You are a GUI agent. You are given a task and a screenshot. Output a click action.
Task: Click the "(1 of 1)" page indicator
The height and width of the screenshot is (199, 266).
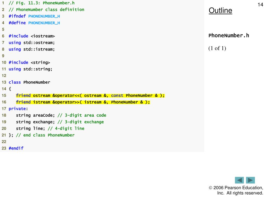click(217, 48)
